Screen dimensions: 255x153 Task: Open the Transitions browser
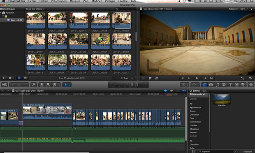(x=224, y=85)
